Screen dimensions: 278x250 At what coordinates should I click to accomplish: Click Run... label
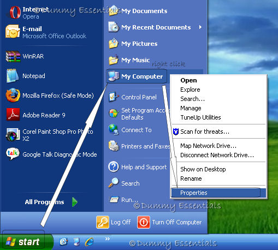pyautogui.click(x=130, y=200)
